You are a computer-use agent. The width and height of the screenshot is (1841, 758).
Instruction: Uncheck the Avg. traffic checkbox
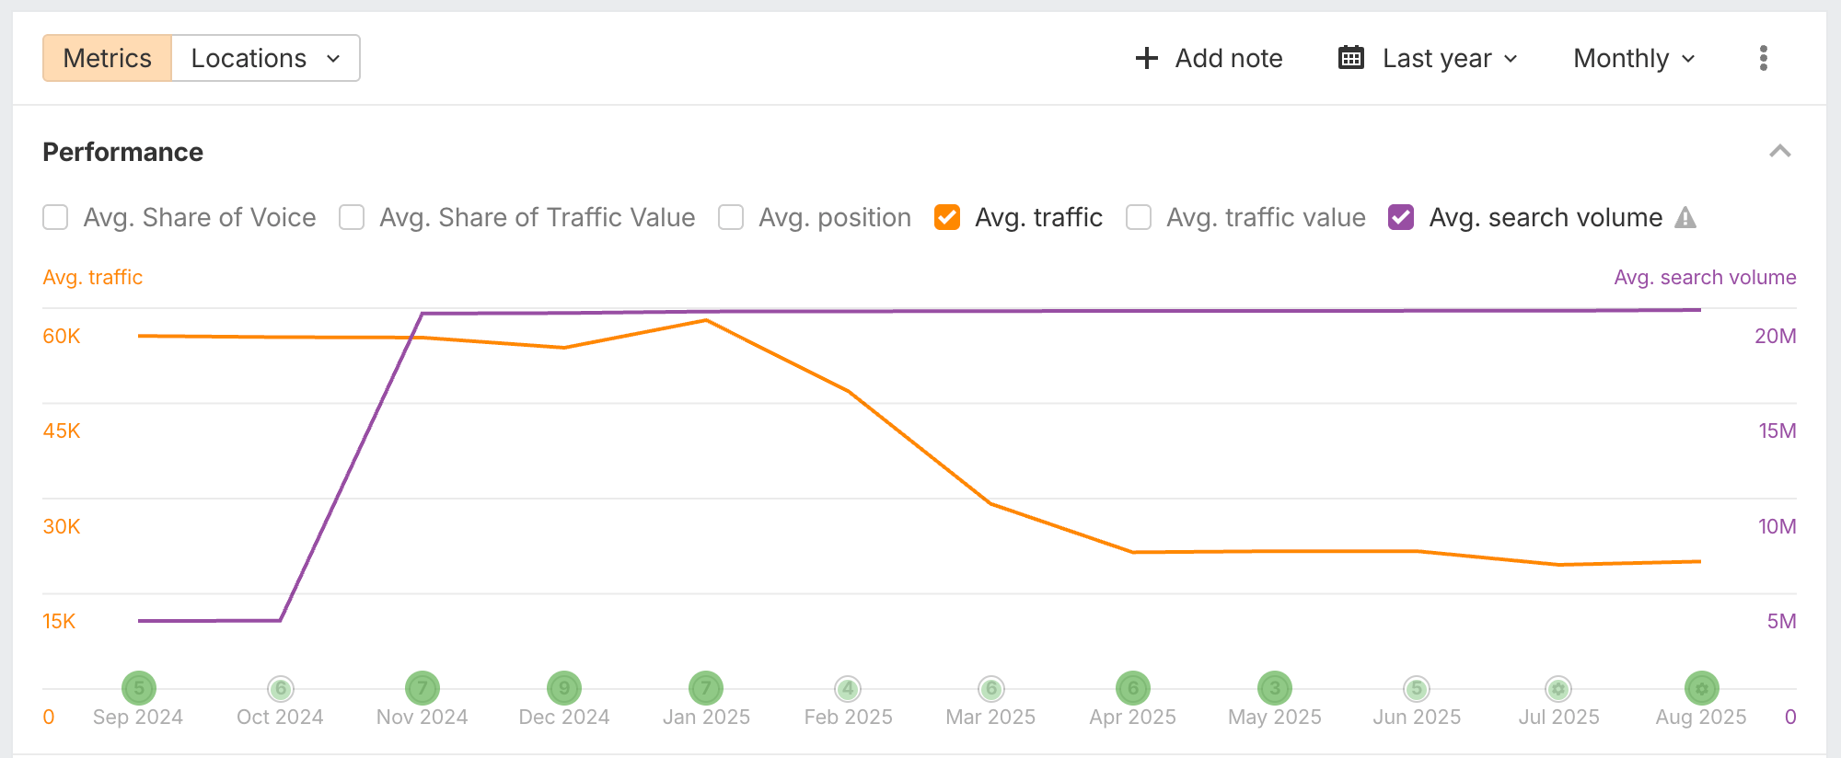click(x=947, y=218)
